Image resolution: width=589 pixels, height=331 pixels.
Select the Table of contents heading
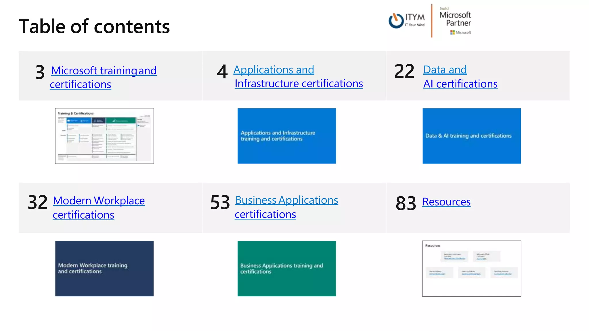(x=94, y=26)
